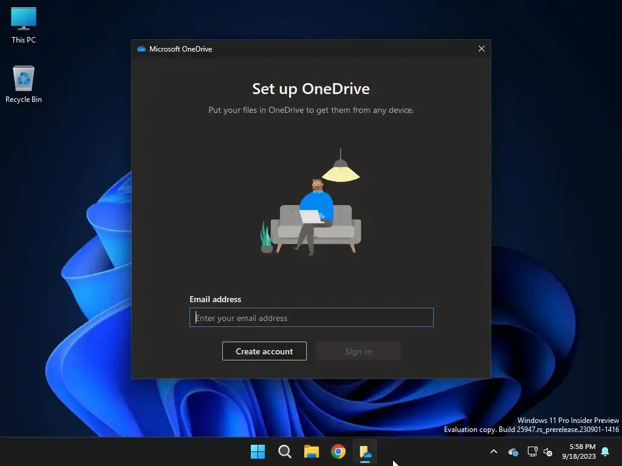This screenshot has height=466, width=622.
Task: Click the person on sofa illustration
Action: [x=312, y=202]
